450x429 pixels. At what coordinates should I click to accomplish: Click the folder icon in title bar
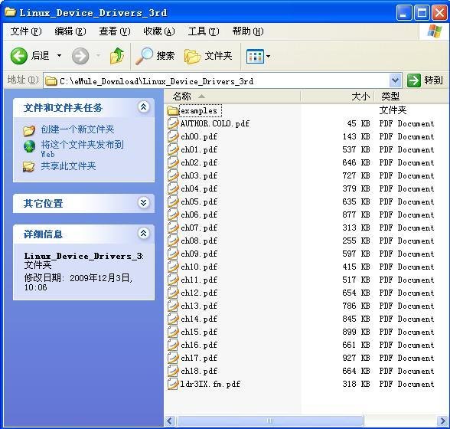point(11,12)
